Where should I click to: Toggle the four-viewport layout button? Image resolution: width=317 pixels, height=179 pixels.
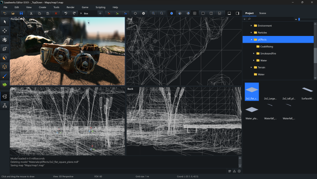click(x=194, y=13)
